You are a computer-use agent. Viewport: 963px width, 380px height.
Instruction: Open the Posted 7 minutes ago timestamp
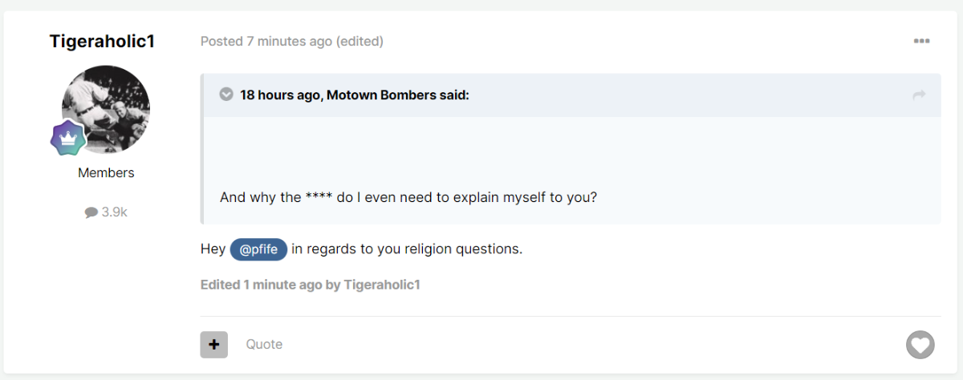(x=266, y=41)
